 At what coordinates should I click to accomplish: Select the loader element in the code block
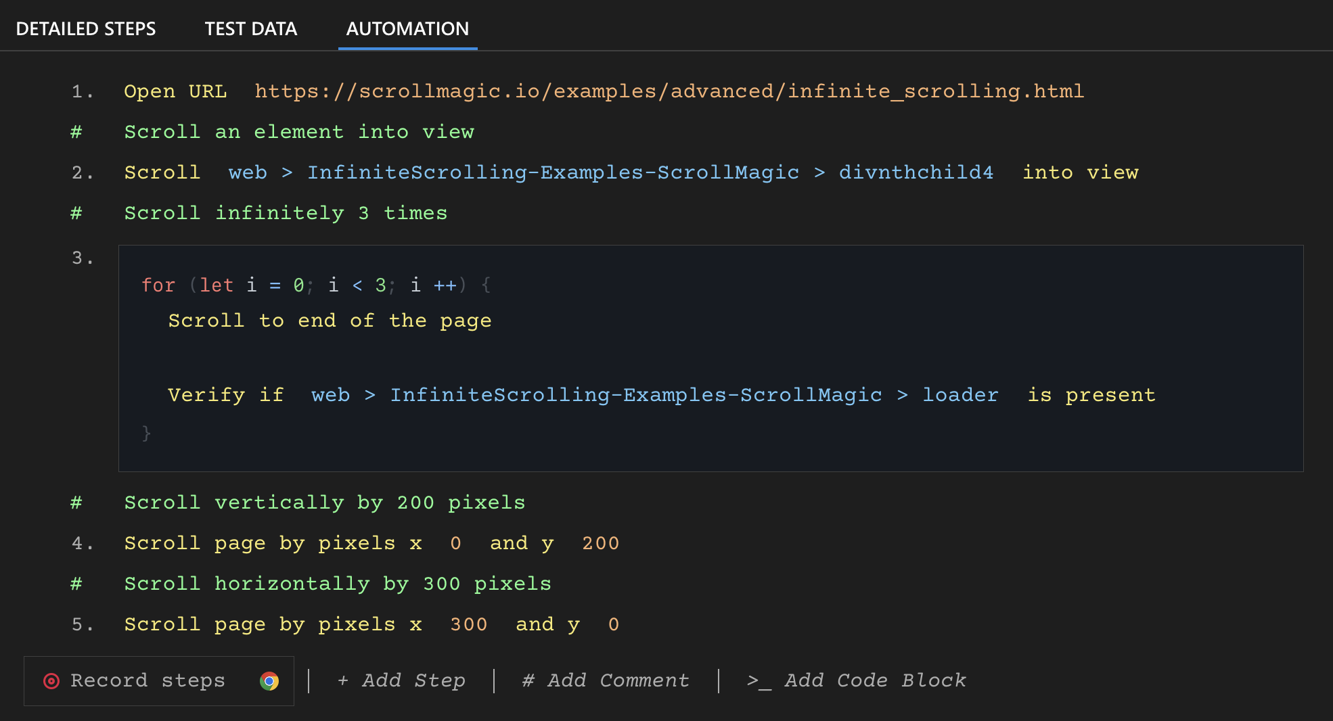tap(961, 395)
